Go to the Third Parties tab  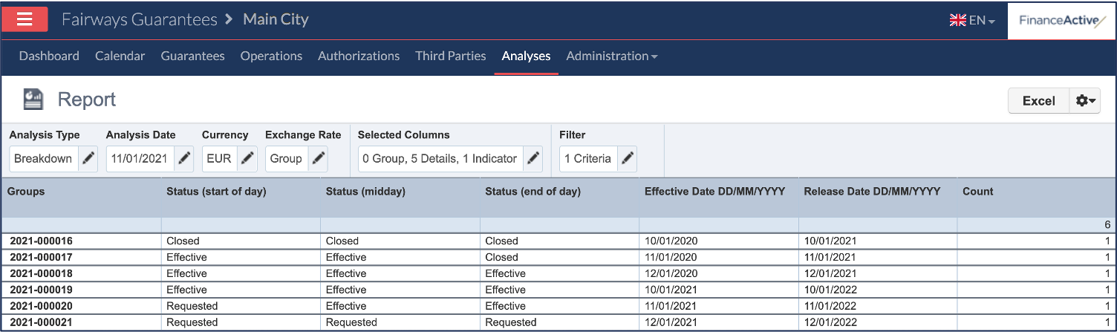pos(450,56)
